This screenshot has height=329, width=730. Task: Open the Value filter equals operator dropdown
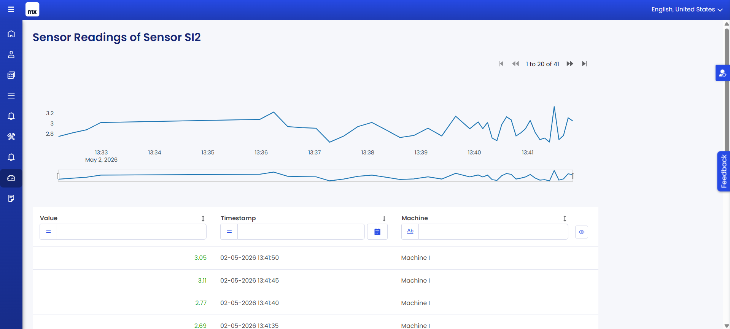click(48, 232)
